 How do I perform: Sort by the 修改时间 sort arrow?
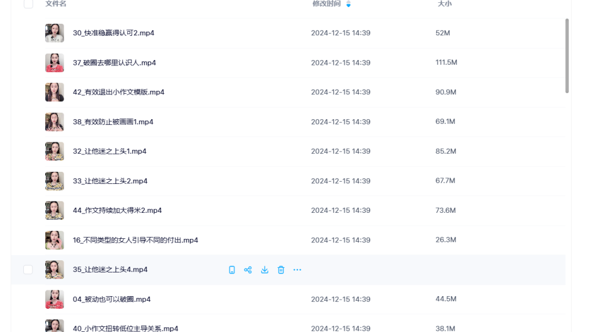[348, 4]
